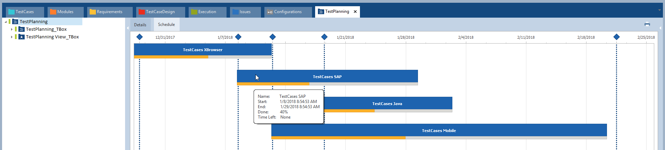The height and width of the screenshot is (150, 665).
Task: Click the print icon above the schedule
Action: click(647, 24)
